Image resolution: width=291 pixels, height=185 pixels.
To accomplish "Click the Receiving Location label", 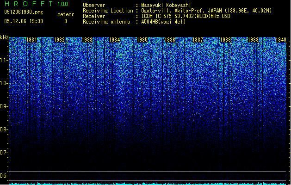I will (108, 11).
